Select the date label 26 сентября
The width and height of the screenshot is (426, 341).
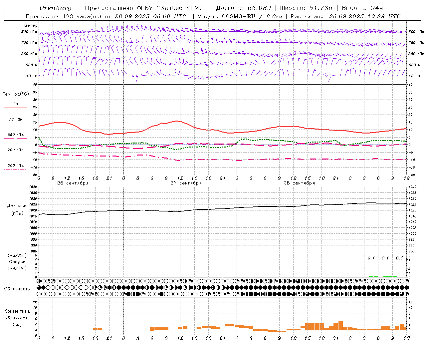click(x=73, y=183)
